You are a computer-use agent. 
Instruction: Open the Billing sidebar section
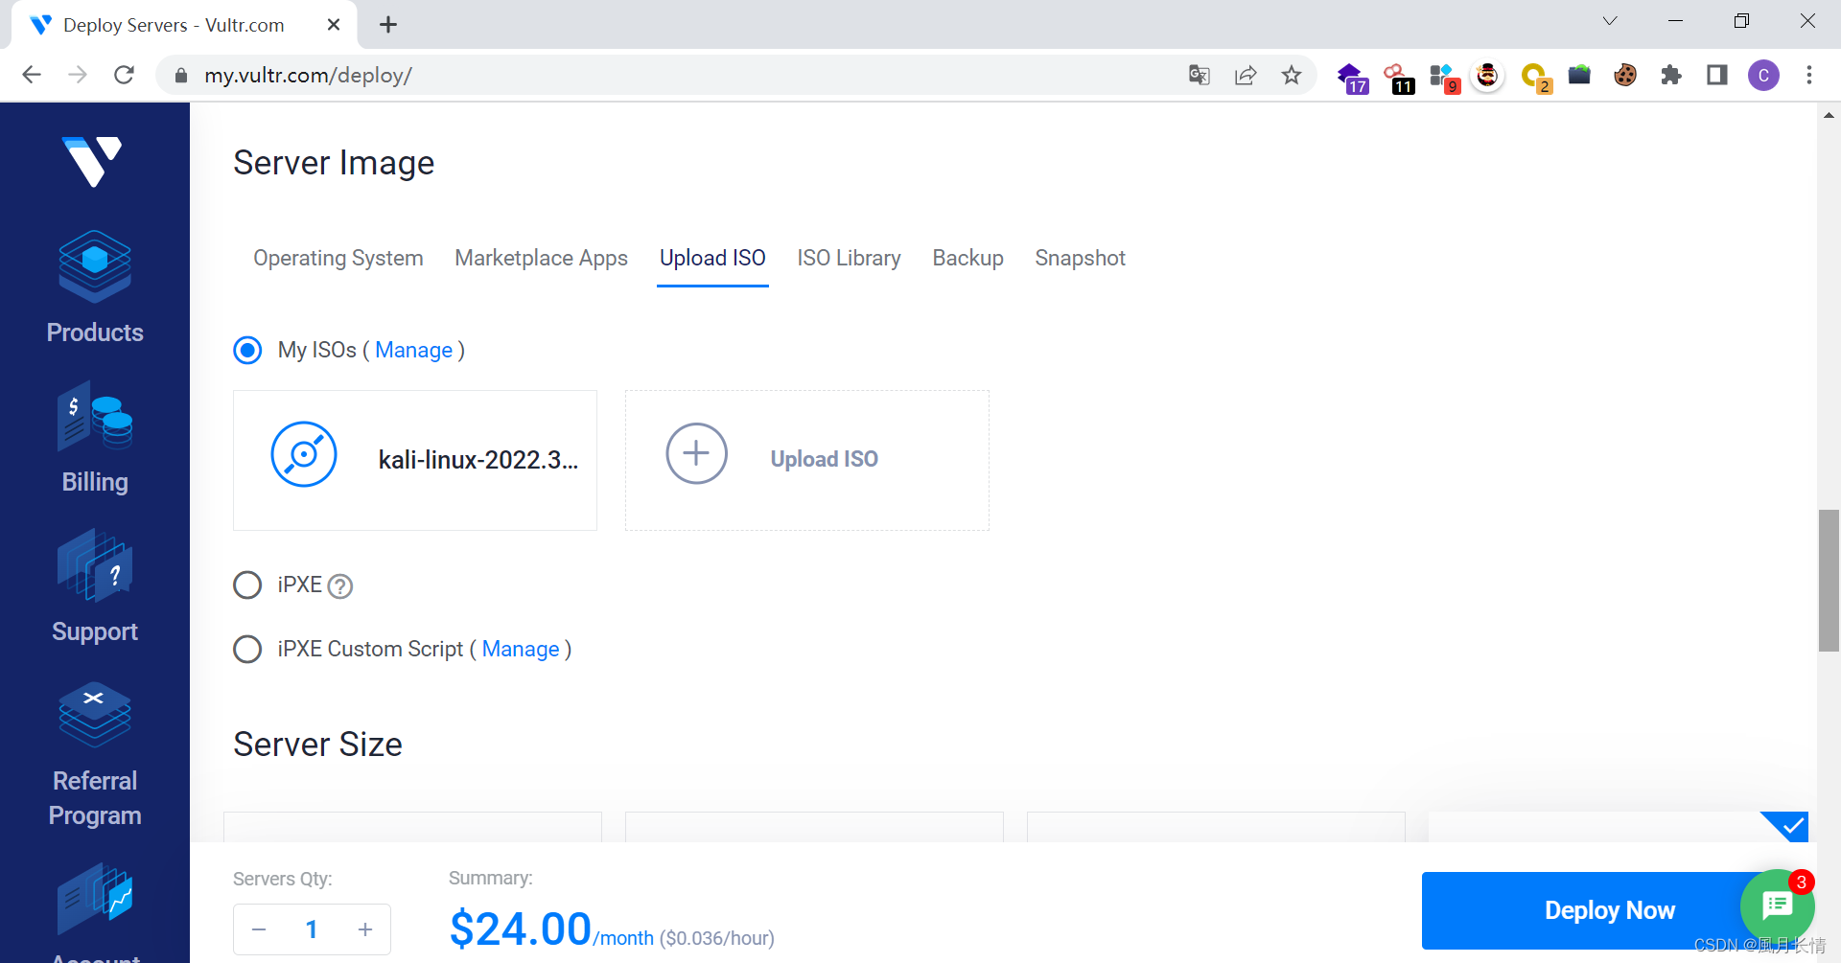pos(95,439)
